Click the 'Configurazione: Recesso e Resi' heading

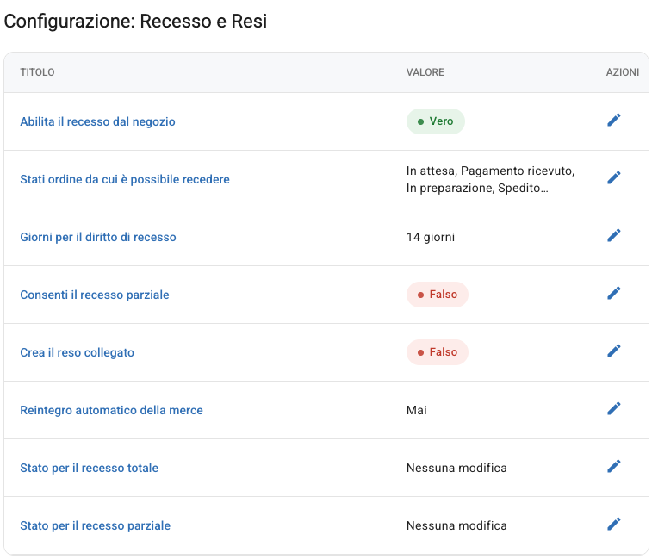point(135,22)
